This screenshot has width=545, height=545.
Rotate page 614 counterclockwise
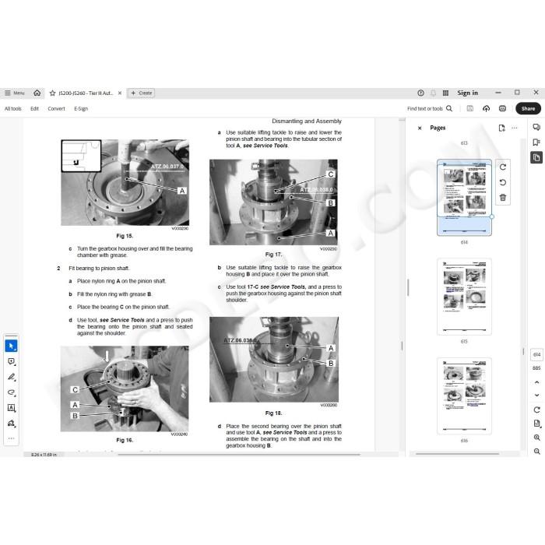click(x=503, y=182)
